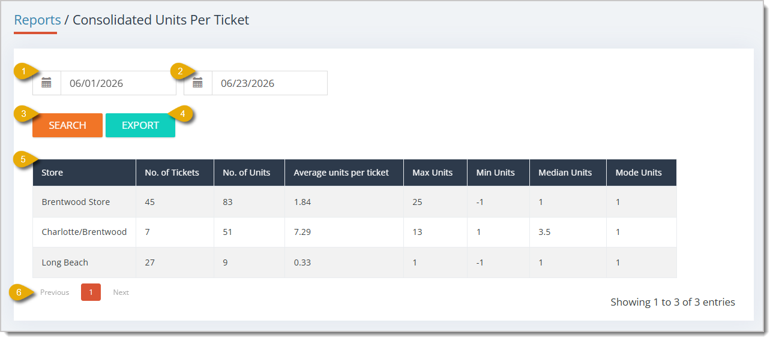Screen dimensions: 773x341
Task: Select the Charlotte/Brentwood row name
Action: [x=84, y=232]
